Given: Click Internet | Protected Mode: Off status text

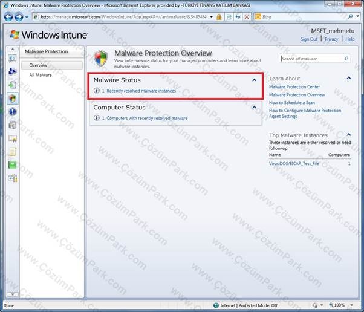Looking at the screenshot, I should [249, 305].
